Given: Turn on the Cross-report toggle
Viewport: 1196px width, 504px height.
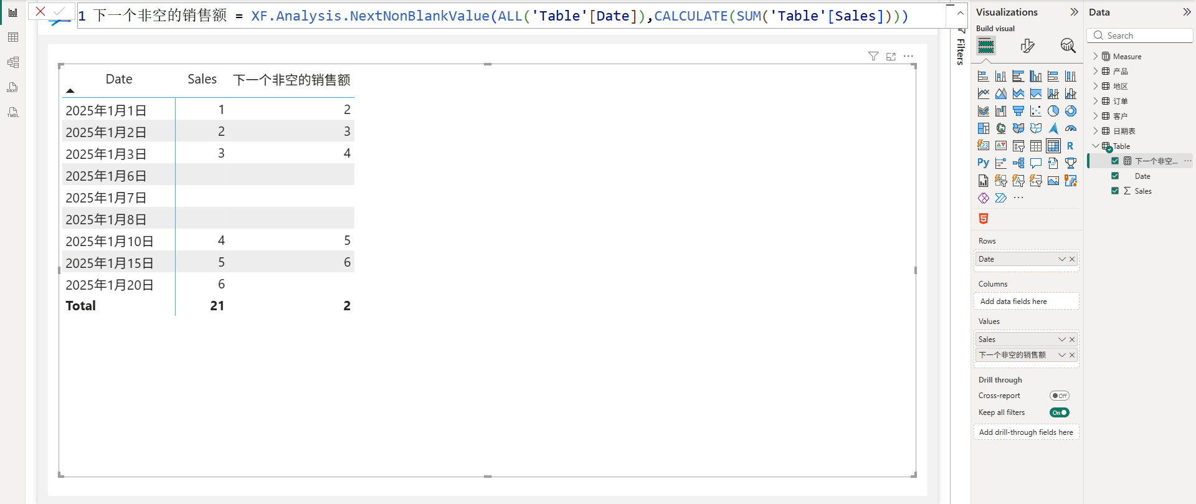Looking at the screenshot, I should tap(1059, 396).
